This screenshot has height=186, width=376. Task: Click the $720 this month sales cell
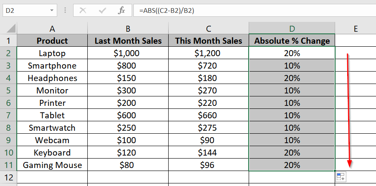(x=209, y=65)
